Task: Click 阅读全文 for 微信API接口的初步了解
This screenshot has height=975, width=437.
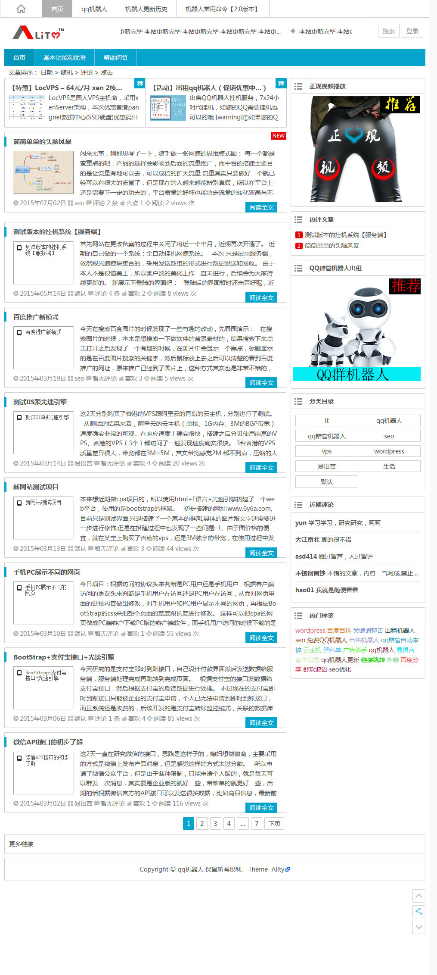Action: (261, 808)
